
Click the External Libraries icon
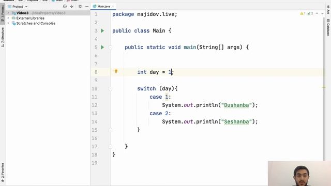(14, 18)
